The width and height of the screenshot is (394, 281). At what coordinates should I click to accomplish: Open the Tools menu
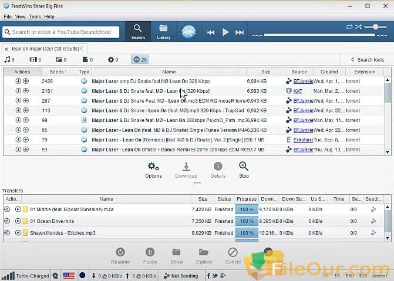pyautogui.click(x=35, y=16)
